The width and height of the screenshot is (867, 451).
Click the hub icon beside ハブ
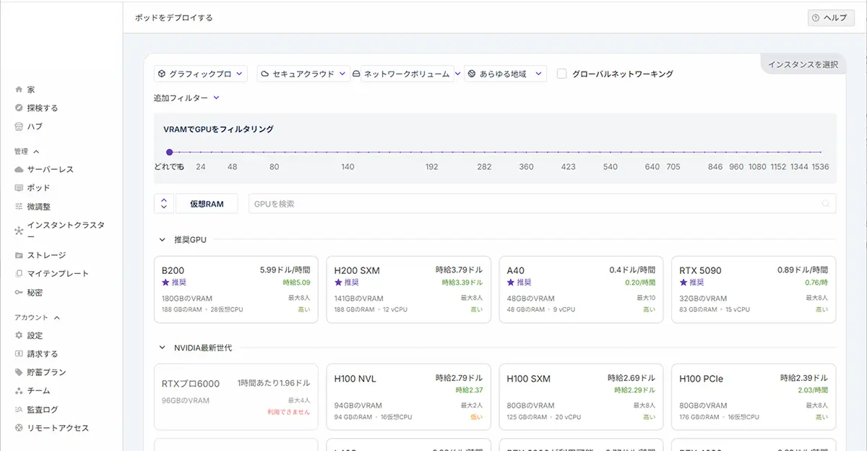pos(19,126)
